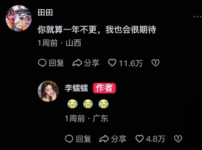
Task: Click share arrow icon under 李蠕蠕's reply
Action: [x=104, y=139]
